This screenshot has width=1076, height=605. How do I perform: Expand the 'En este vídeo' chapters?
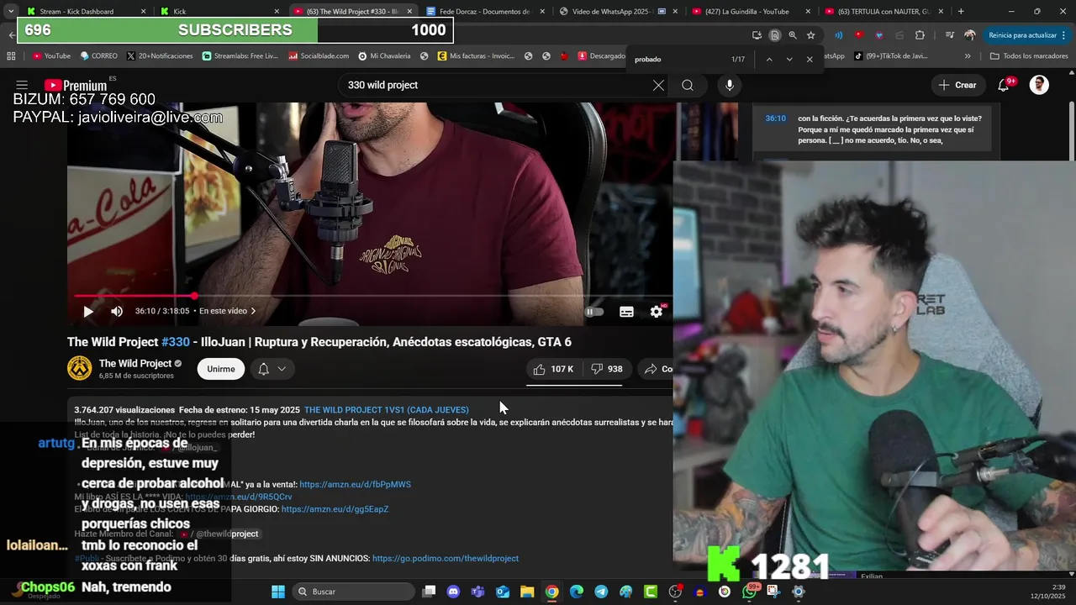tap(227, 311)
